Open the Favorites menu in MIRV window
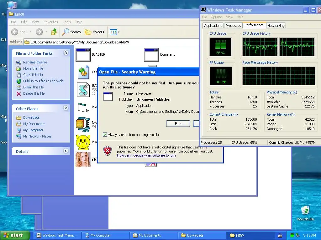Image resolution: width=321 pixels, height=240 pixels. pos(50,22)
